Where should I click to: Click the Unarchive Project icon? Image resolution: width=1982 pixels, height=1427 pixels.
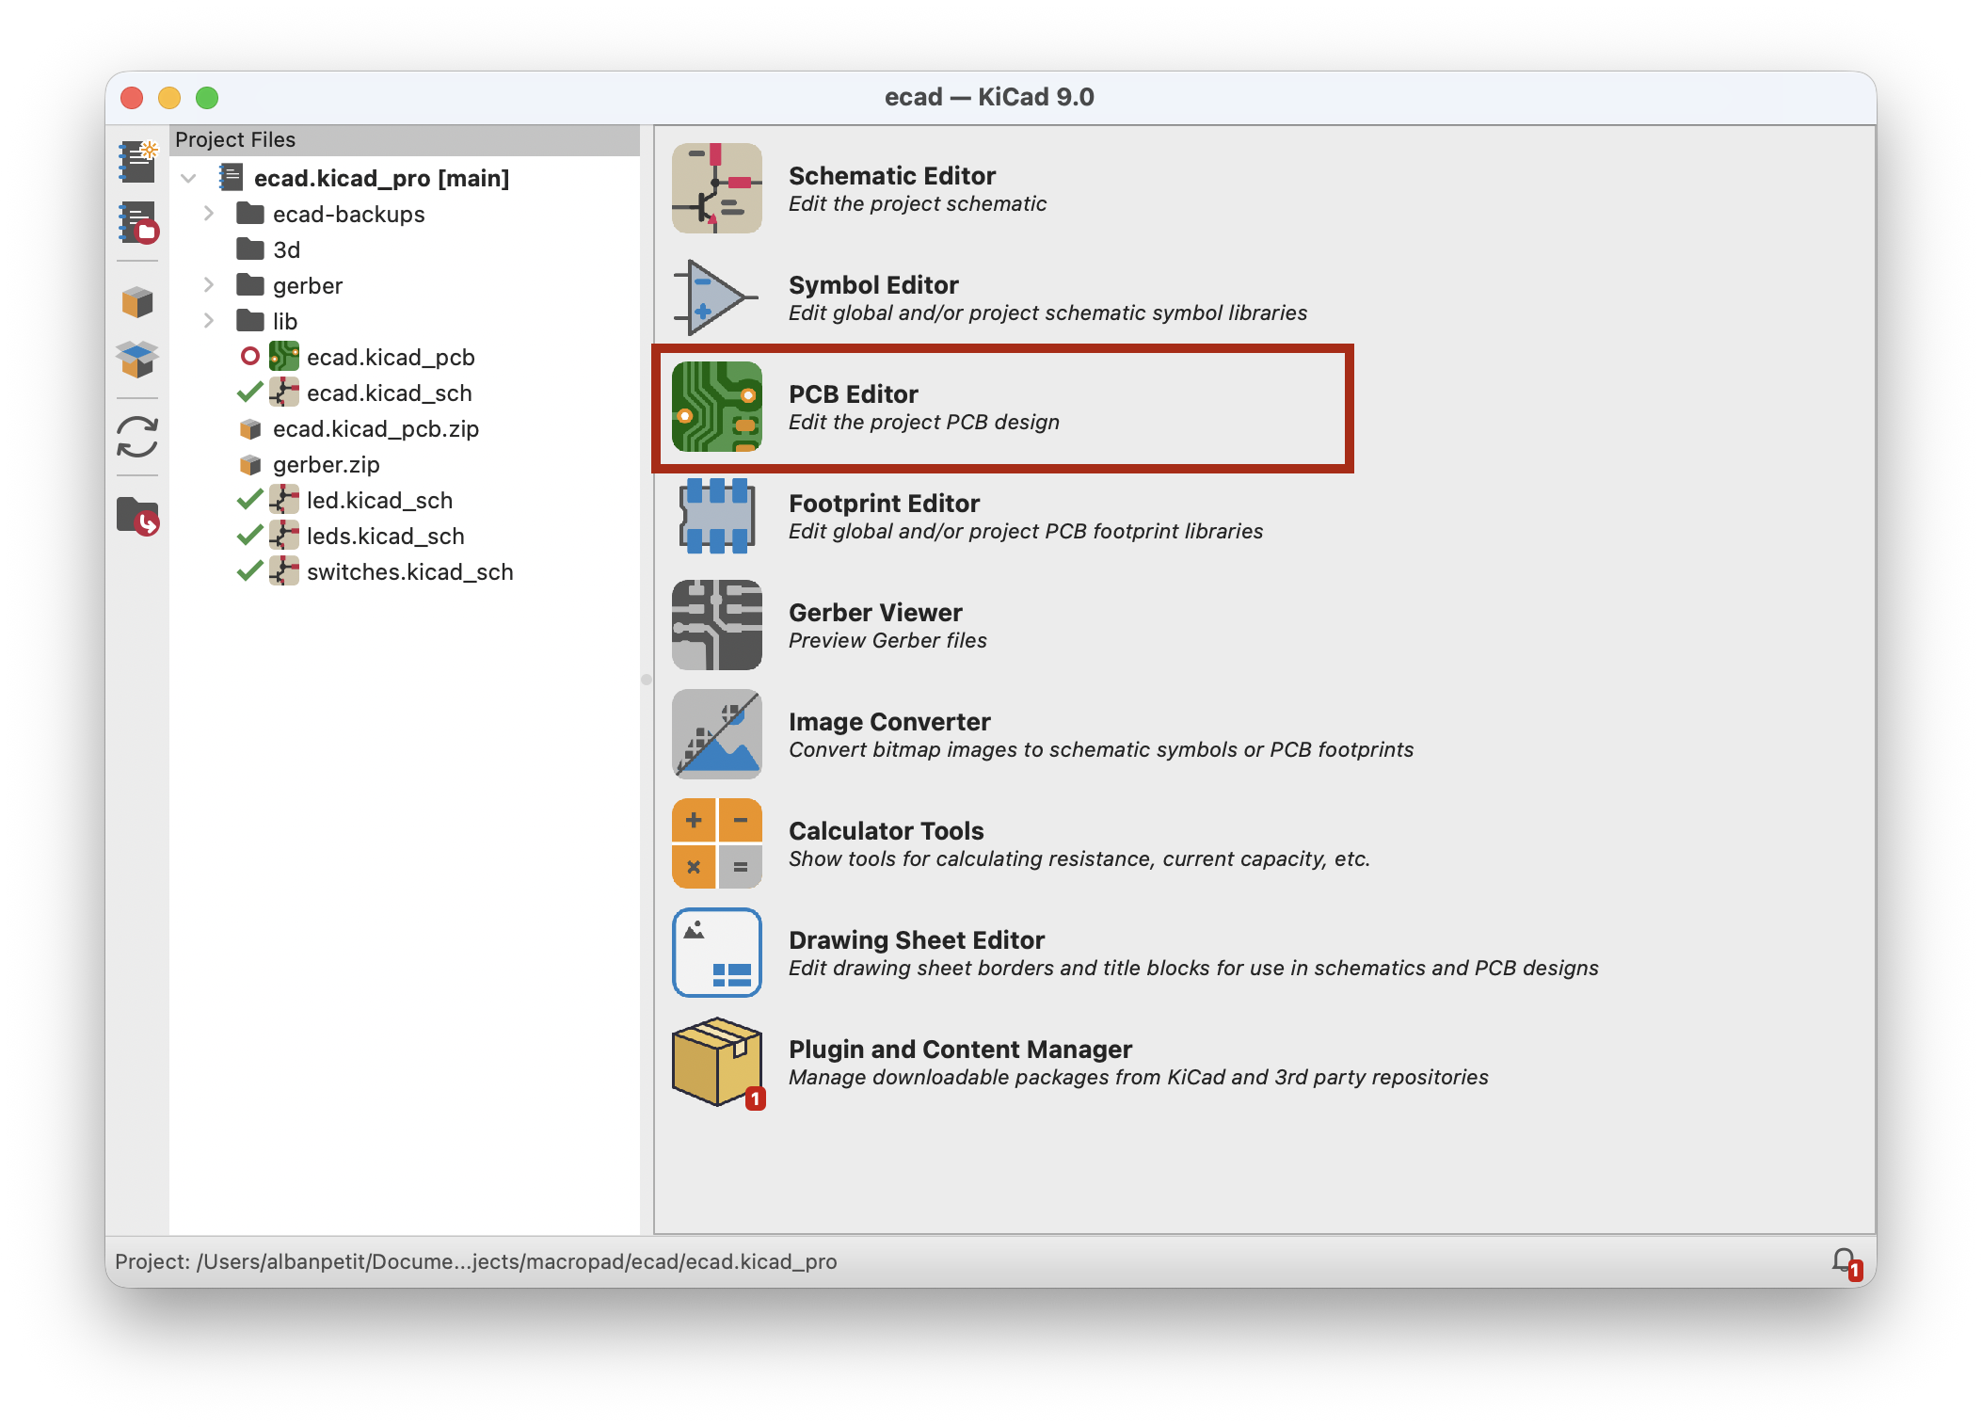137,359
